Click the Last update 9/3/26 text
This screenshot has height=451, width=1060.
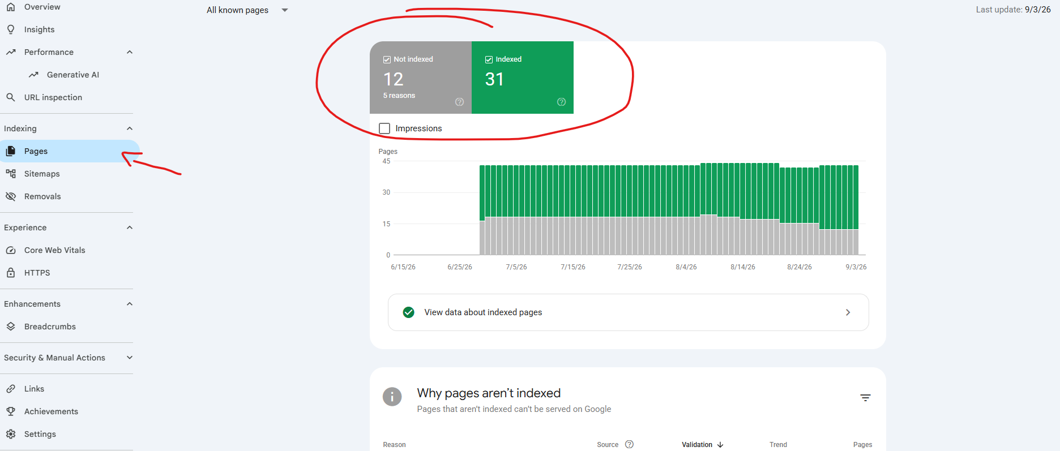tap(1013, 10)
